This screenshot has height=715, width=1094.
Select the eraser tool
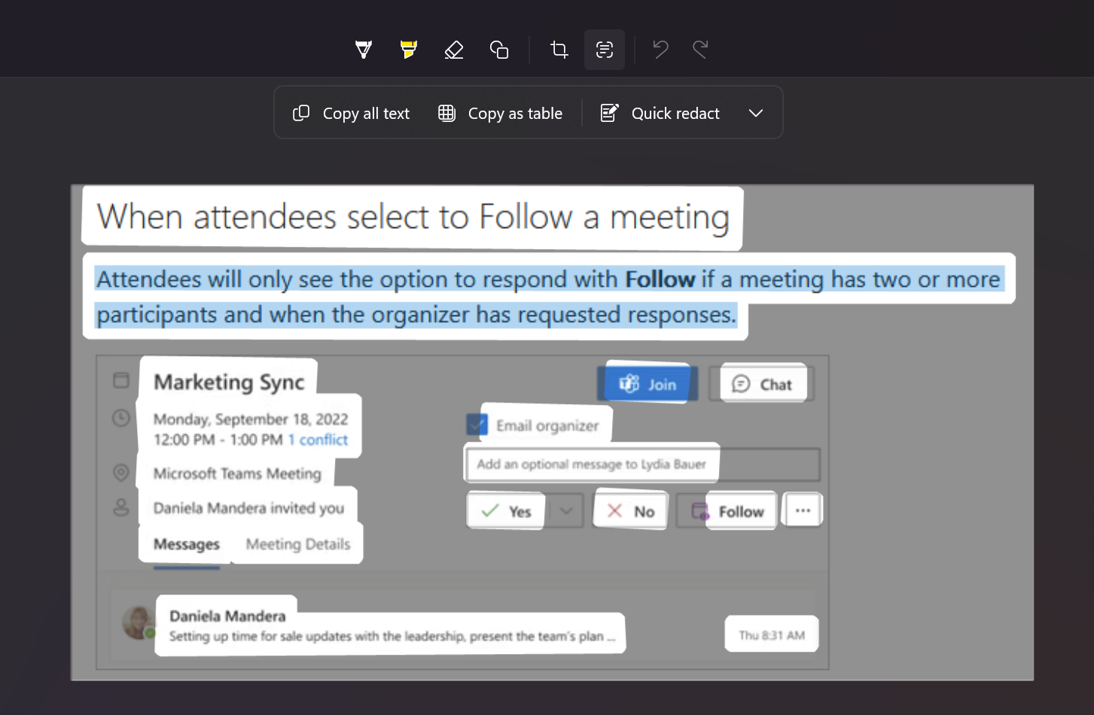coord(453,49)
